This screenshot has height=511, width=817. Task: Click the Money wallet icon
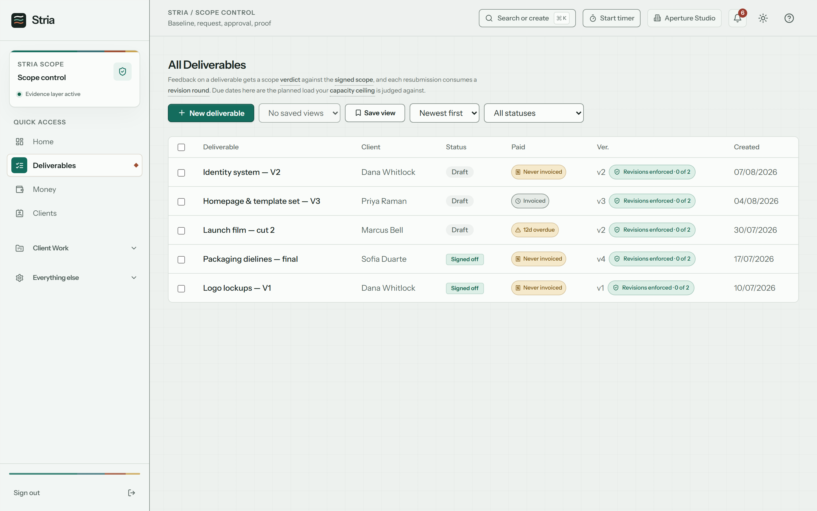click(x=20, y=189)
